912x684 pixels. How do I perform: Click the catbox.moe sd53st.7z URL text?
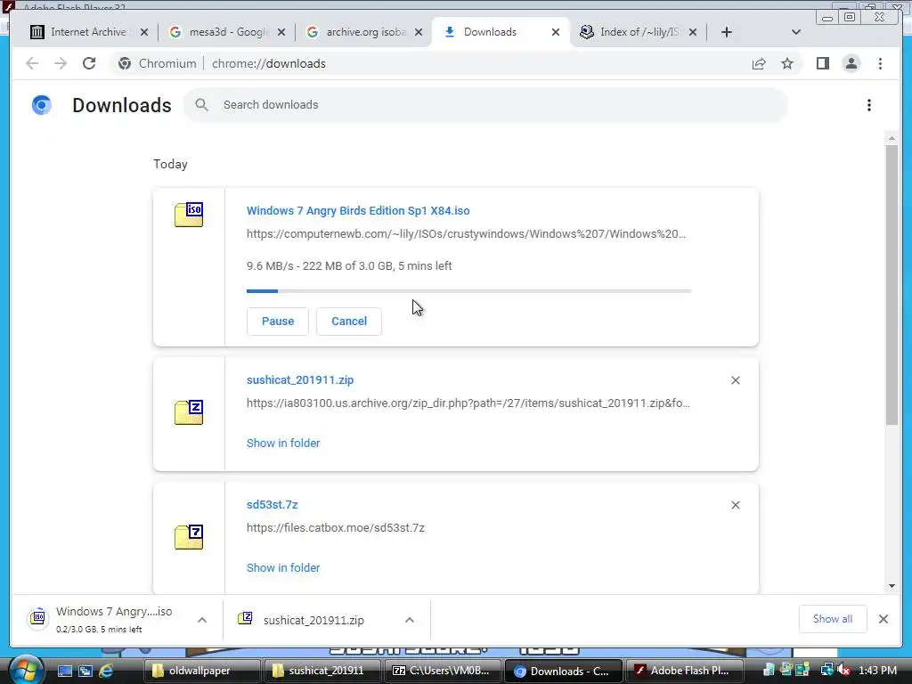pyautogui.click(x=336, y=527)
